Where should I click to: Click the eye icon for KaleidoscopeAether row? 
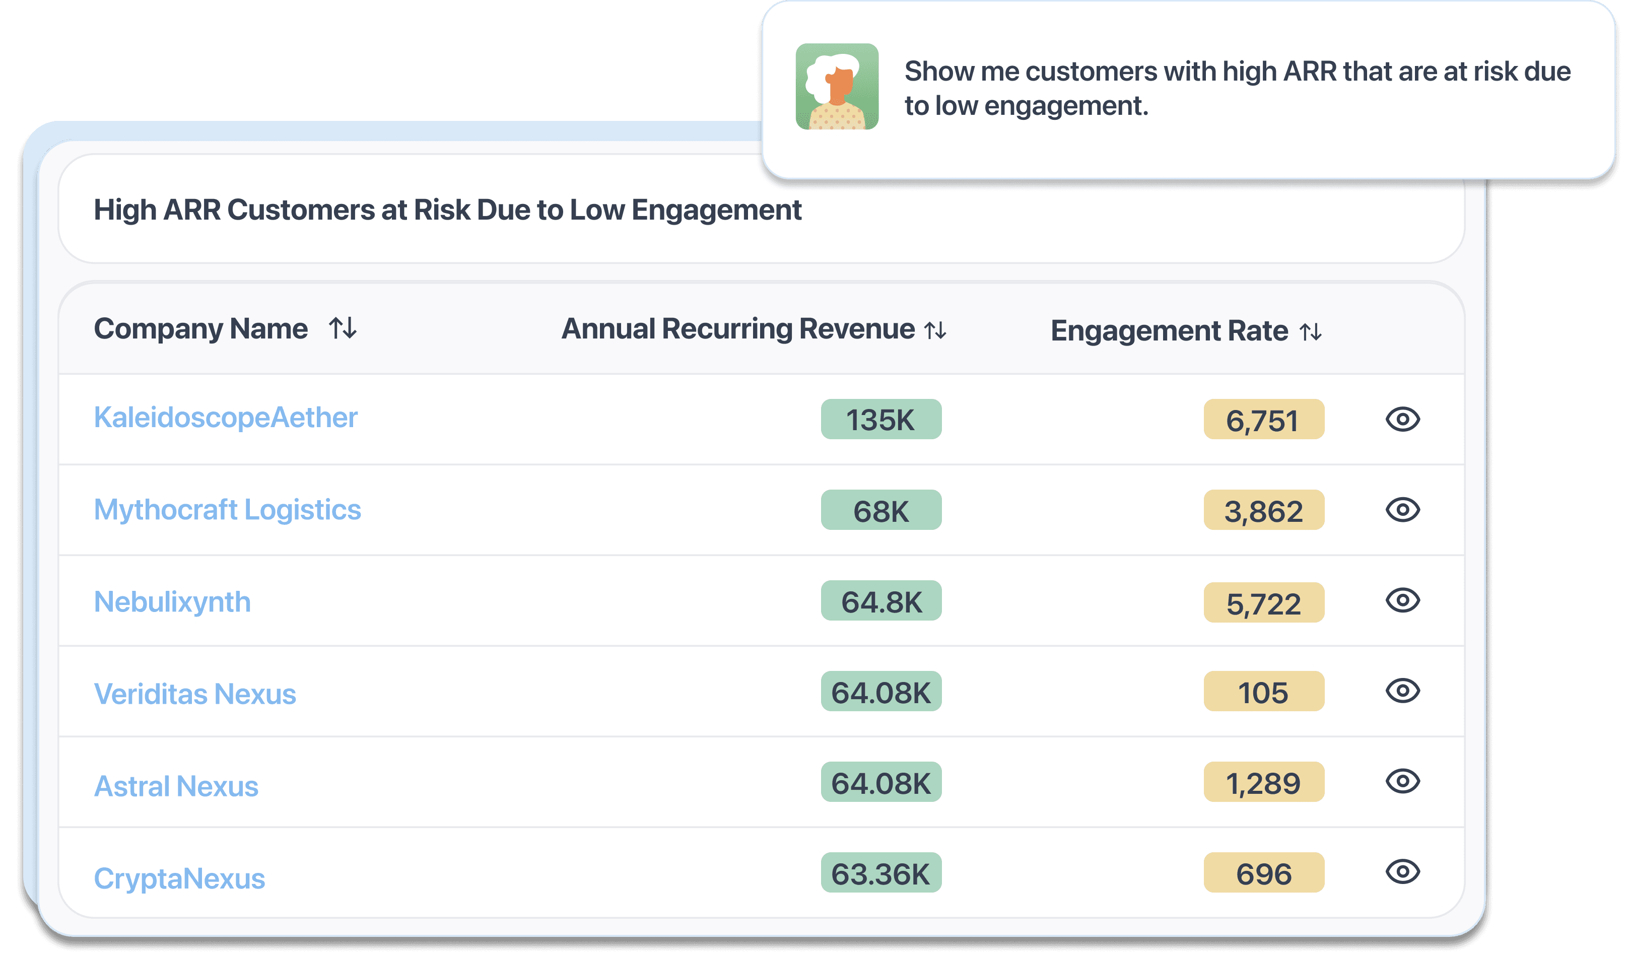1402,419
